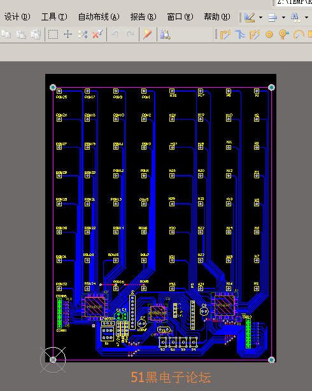Expand the alignment tools dropdown arrow

(283, 17)
